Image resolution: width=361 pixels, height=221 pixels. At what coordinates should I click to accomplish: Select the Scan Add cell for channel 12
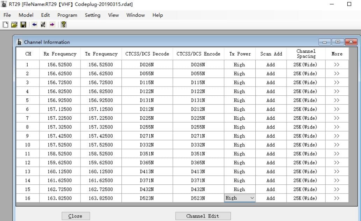pos(271,162)
